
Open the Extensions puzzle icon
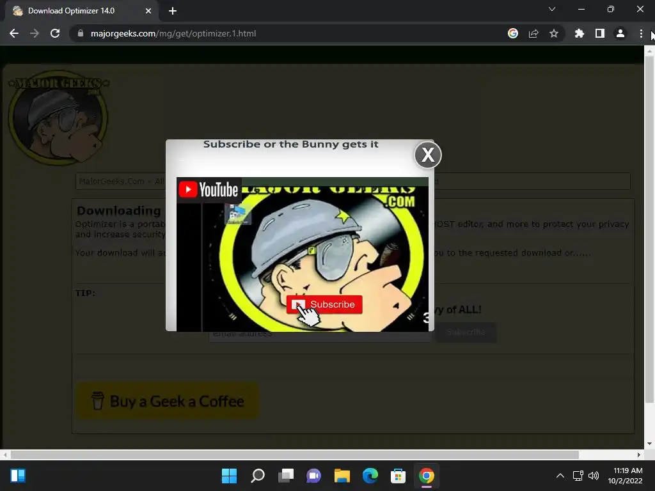coord(580,33)
